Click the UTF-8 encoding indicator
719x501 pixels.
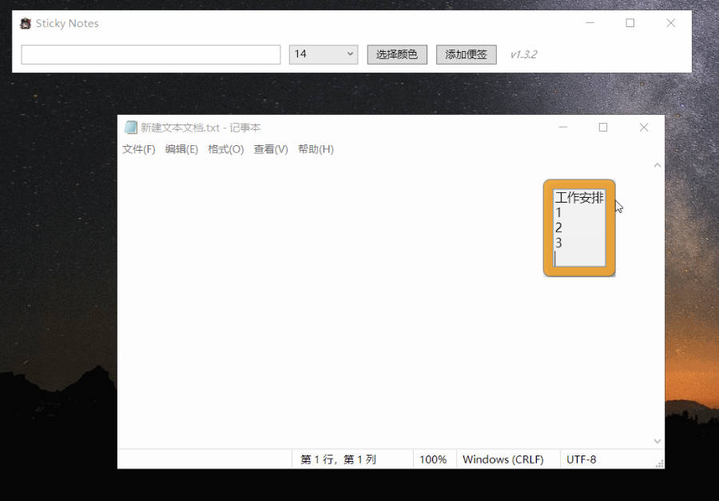582,459
